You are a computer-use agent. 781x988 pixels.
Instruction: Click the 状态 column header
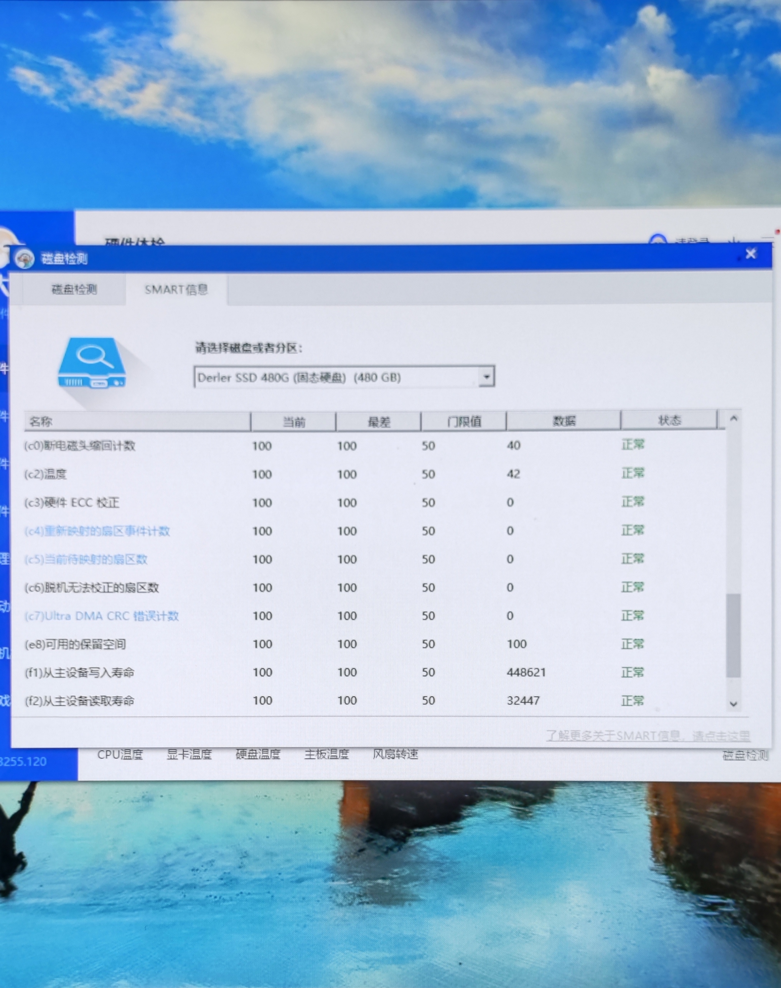tap(669, 420)
